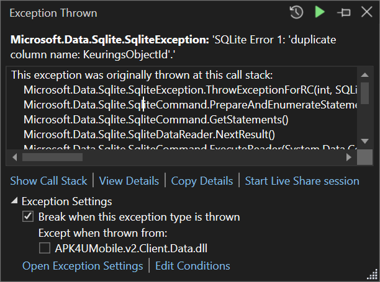Click the Edit Conditions link

(192, 266)
